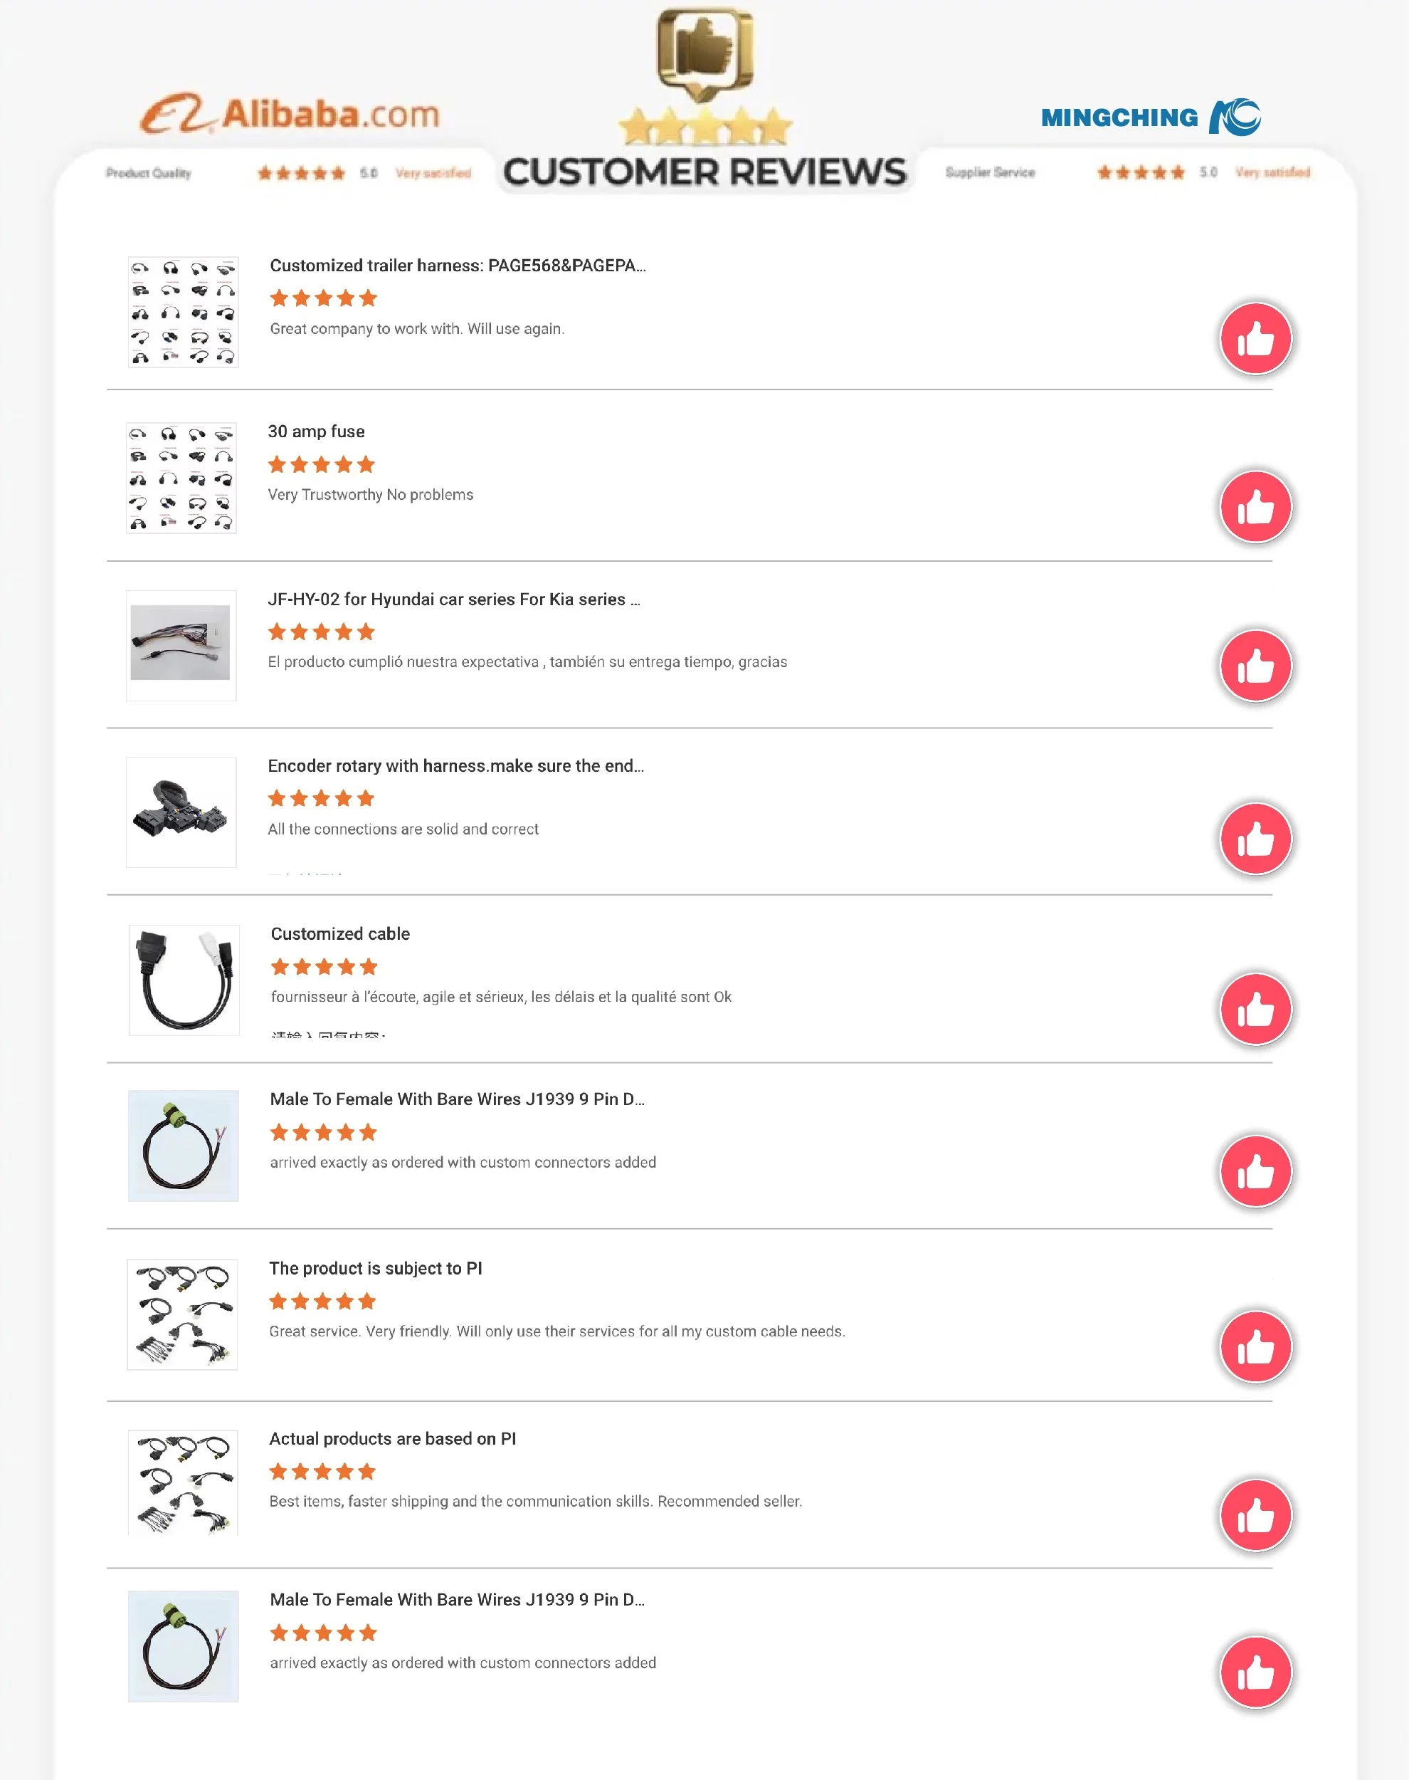Viewport: 1409px width, 1780px height.
Task: Click thumbs-up icon for Customized trailer harness review
Action: tap(1255, 338)
